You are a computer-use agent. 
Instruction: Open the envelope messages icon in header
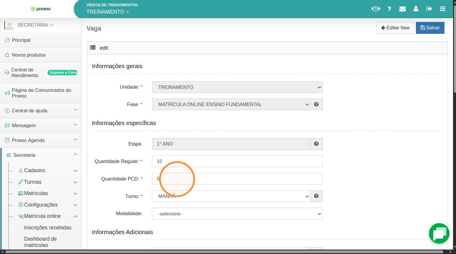(403, 9)
